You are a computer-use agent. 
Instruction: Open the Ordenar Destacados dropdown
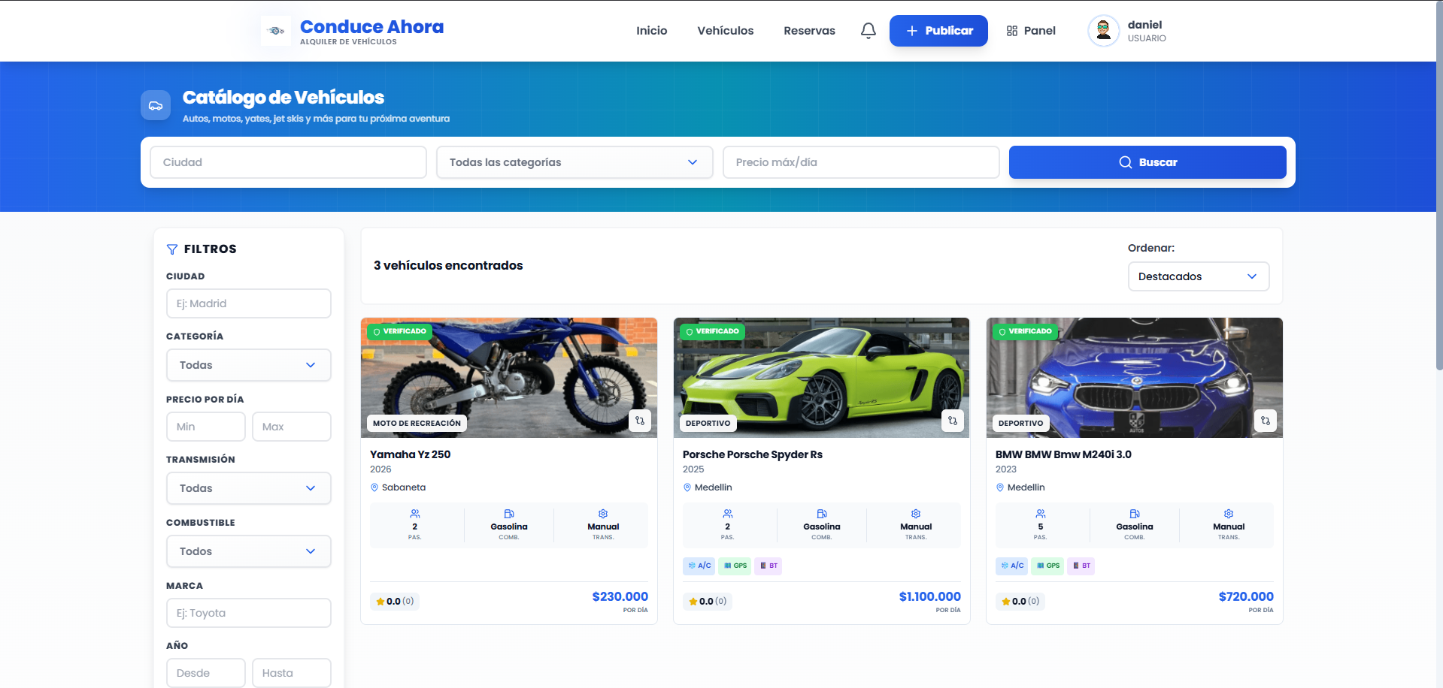point(1198,276)
